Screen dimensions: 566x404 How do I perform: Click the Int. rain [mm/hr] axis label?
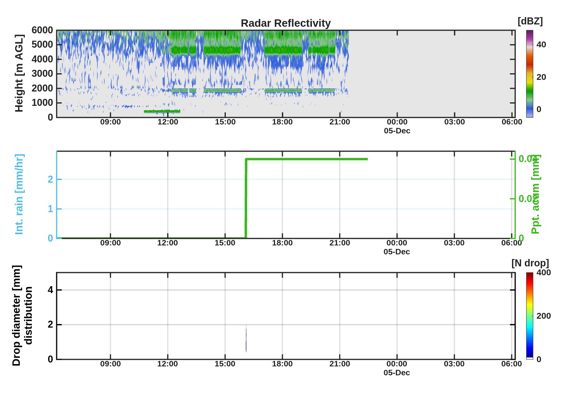[19, 194]
